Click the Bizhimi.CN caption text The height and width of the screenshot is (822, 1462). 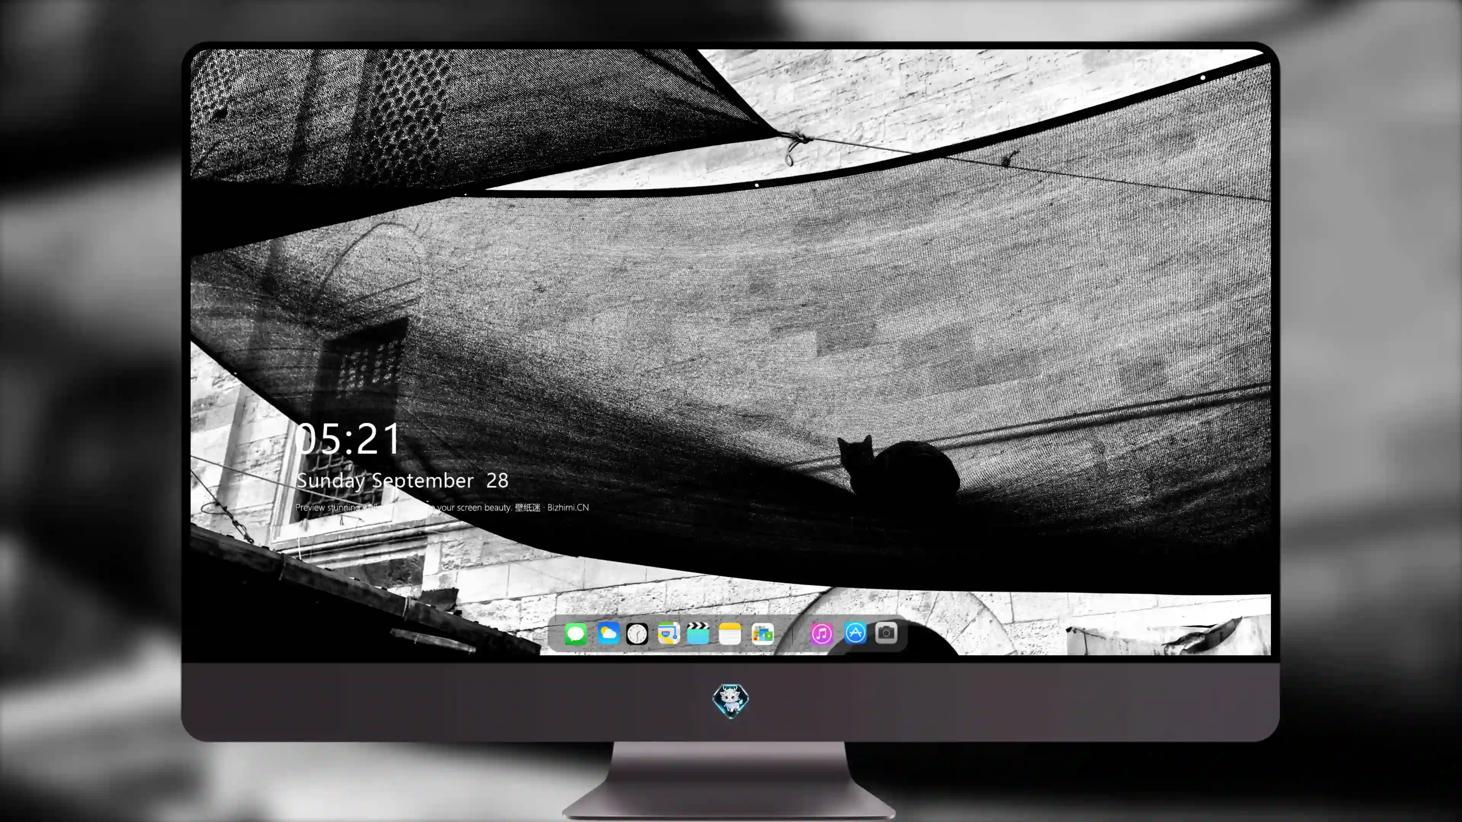[x=568, y=507]
